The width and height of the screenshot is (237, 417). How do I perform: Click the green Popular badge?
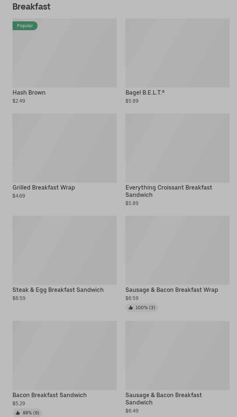click(x=25, y=25)
